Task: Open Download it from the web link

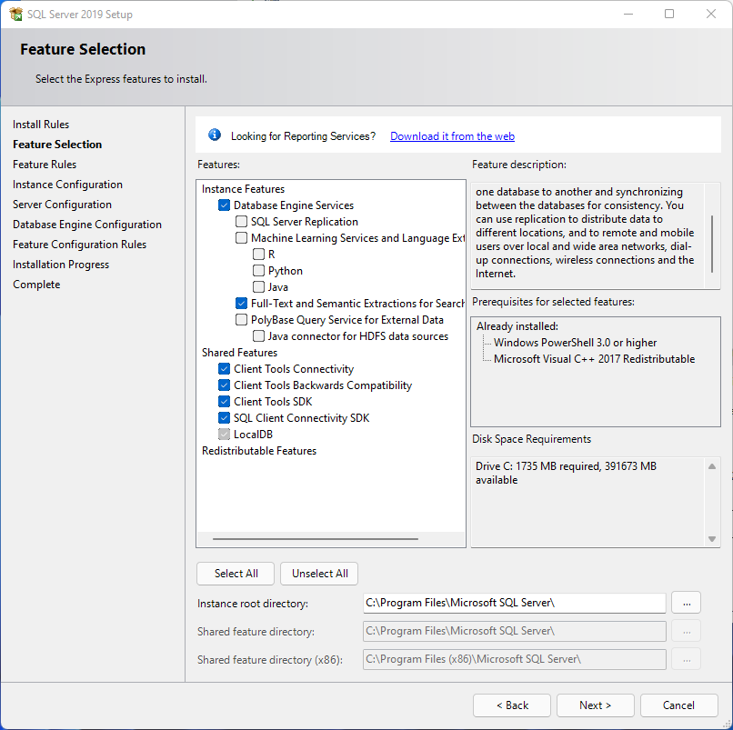Action: (x=452, y=136)
